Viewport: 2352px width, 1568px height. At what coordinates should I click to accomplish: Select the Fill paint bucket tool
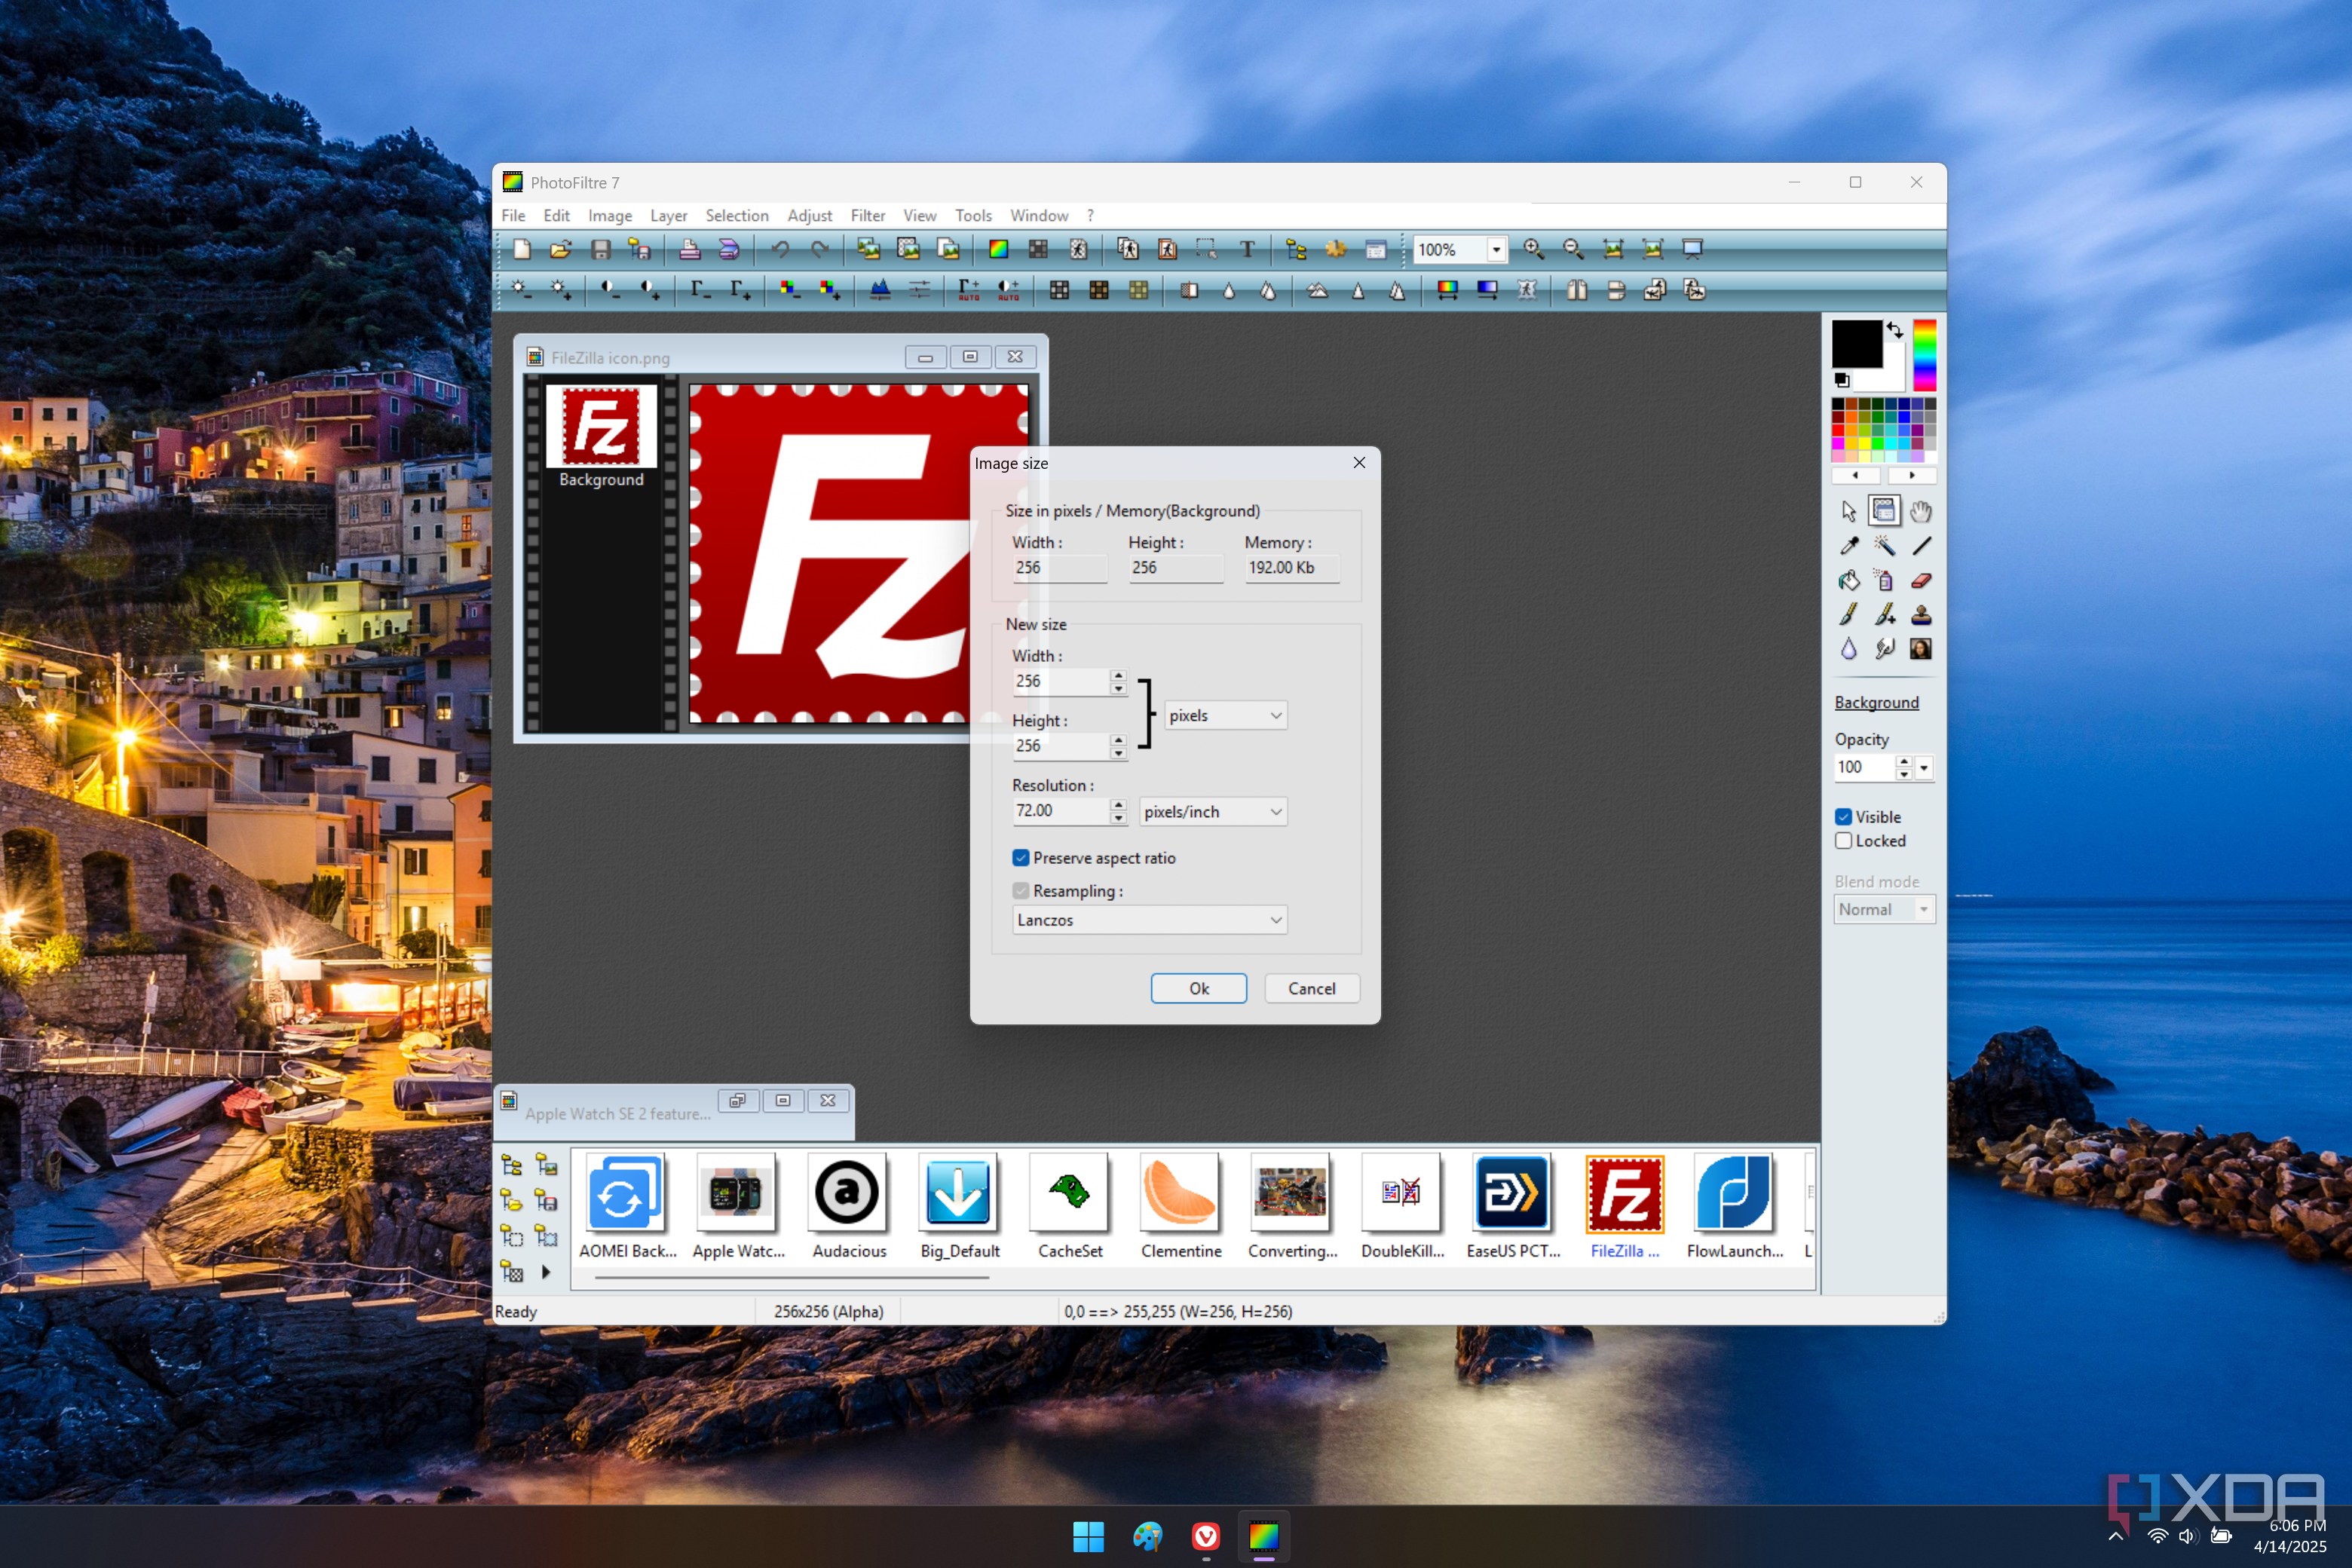coord(1849,580)
